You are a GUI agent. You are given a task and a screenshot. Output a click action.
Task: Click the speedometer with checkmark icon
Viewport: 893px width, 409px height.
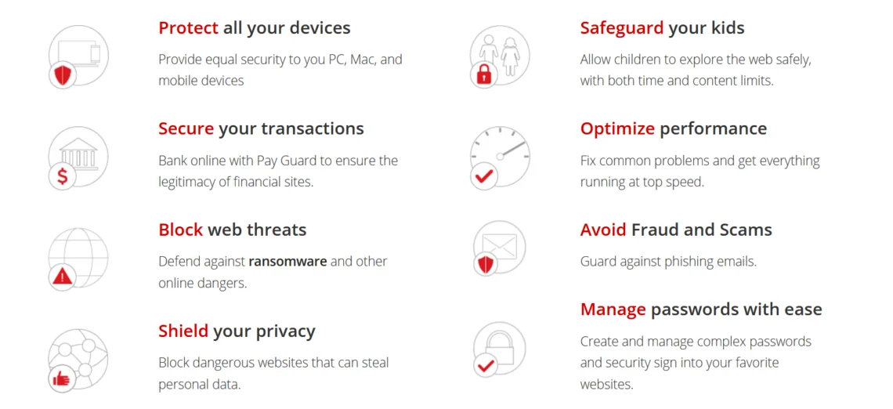499,157
